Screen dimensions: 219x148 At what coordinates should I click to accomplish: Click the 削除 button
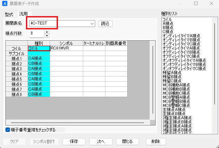(156, 142)
